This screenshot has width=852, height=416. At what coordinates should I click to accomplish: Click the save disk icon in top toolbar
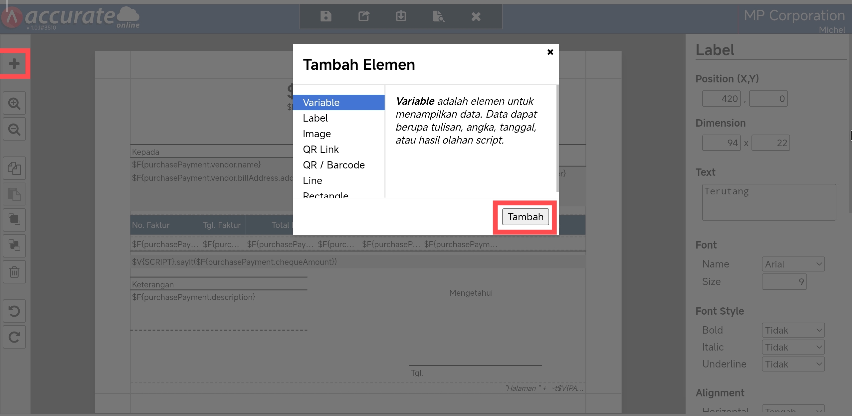coord(325,16)
